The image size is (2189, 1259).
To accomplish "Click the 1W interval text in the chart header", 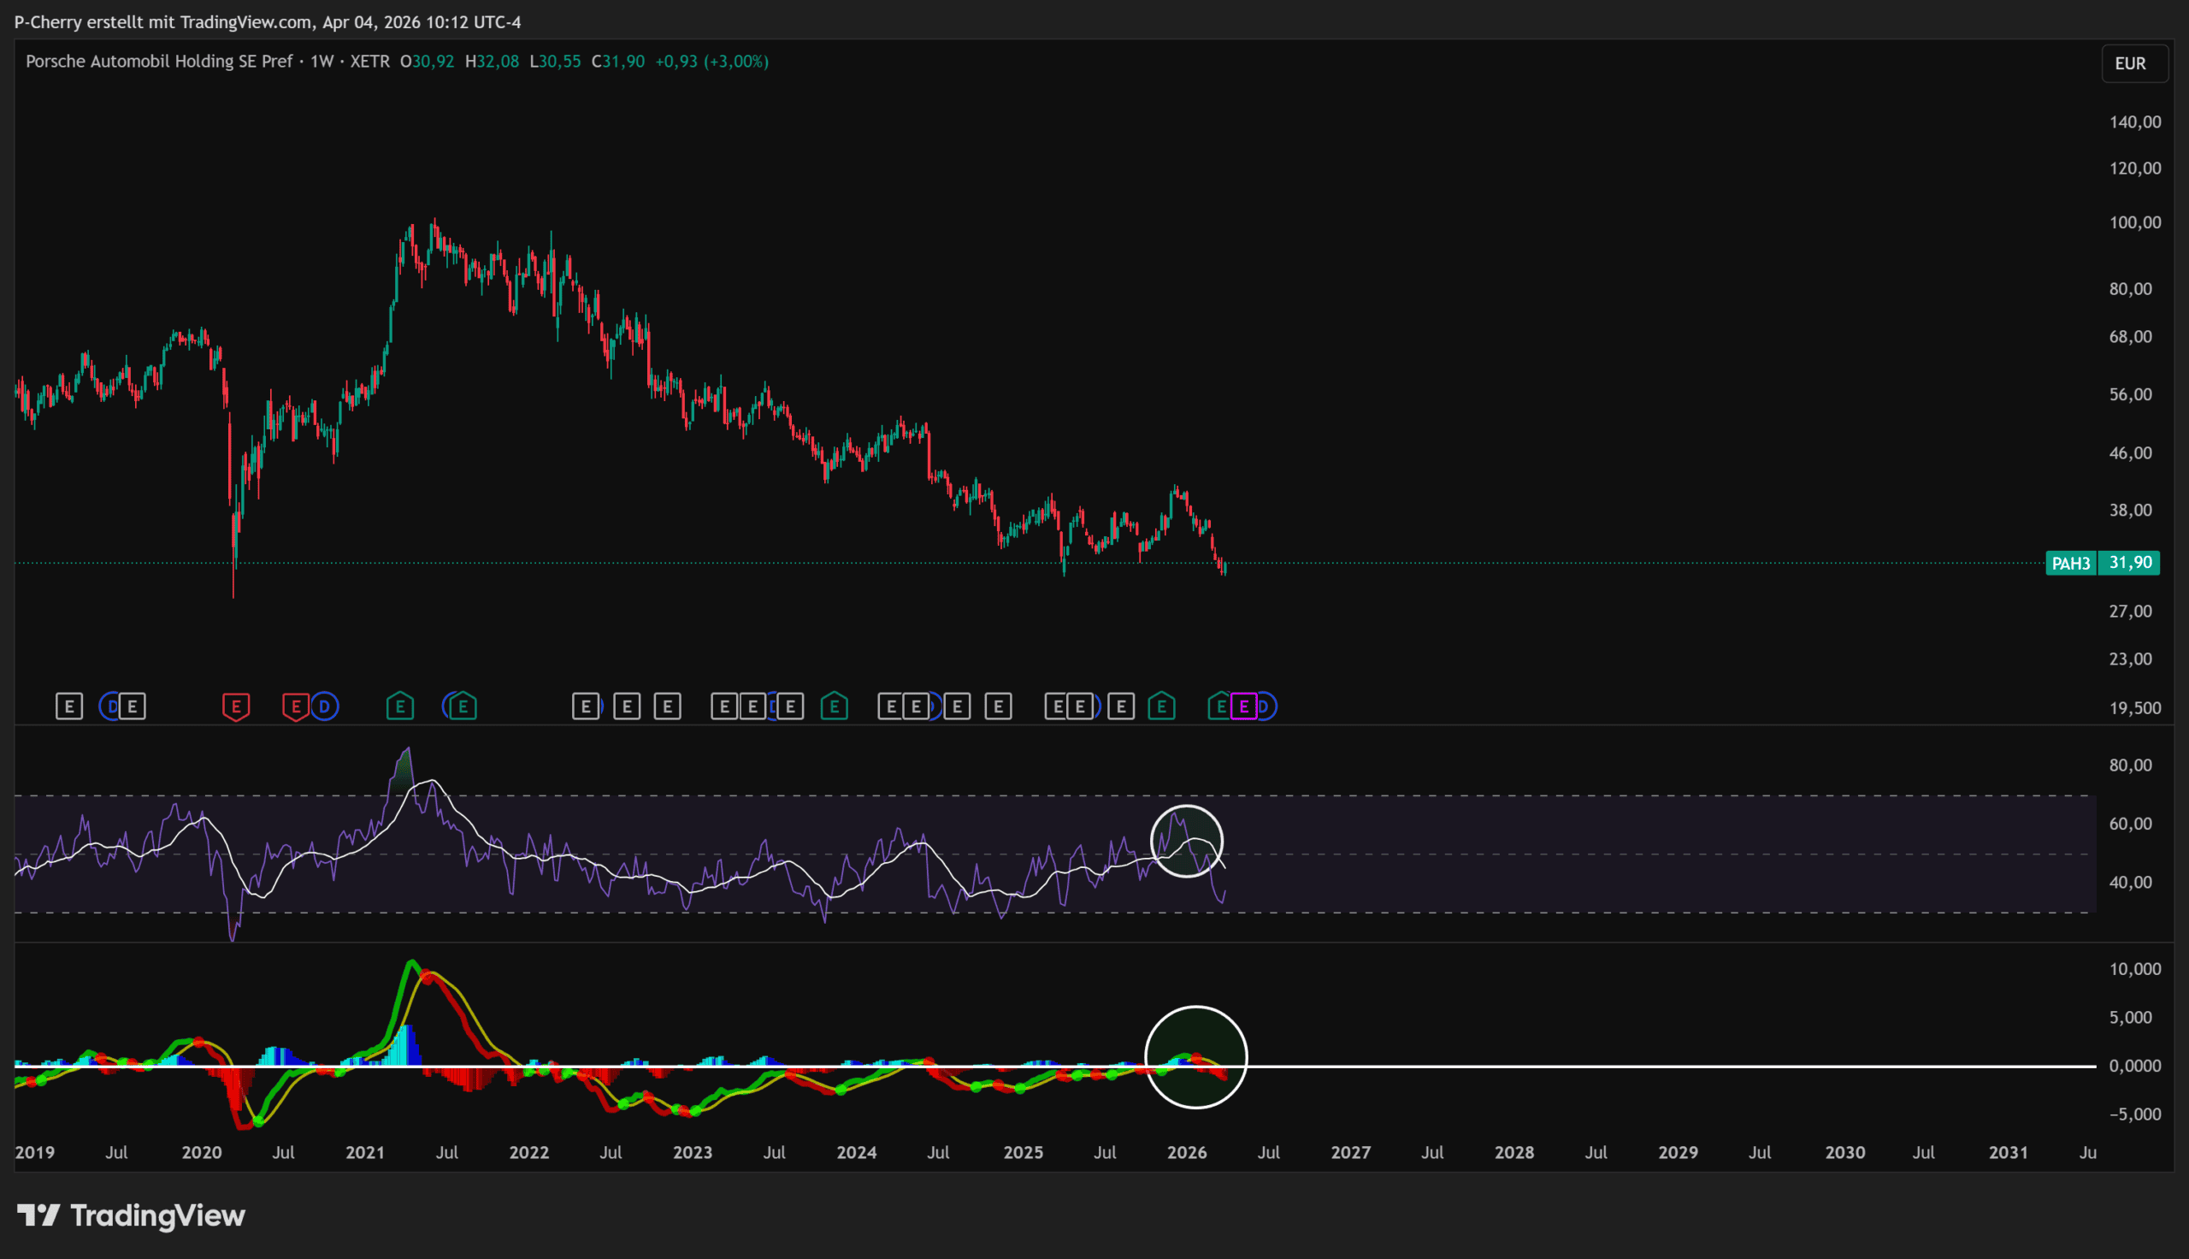I will coord(322,62).
